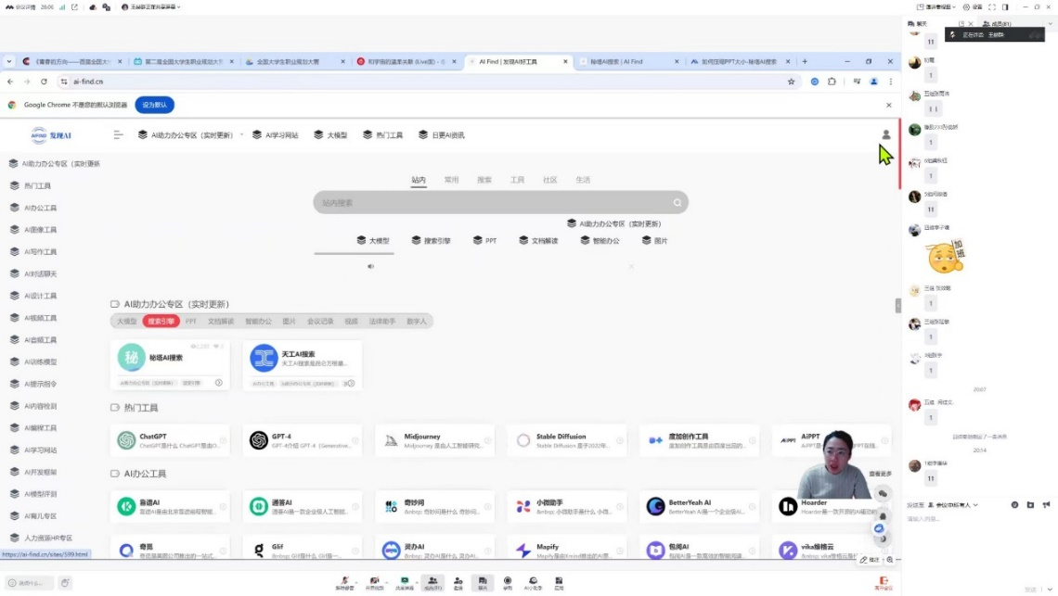Toggle the sidebar collapse hamburger icon
Image resolution: width=1058 pixels, height=596 pixels.
click(118, 135)
